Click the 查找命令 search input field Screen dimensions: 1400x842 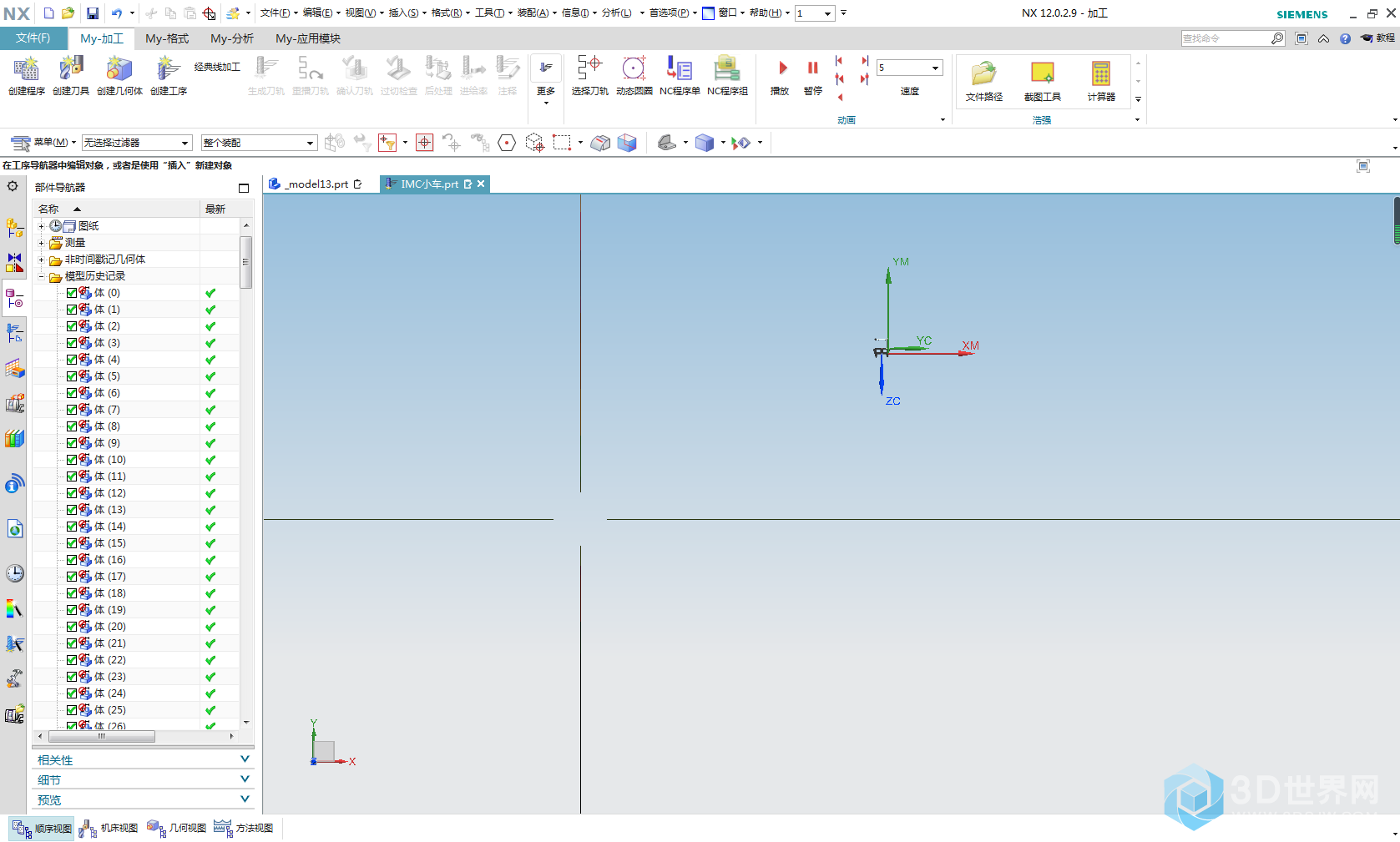(1226, 38)
